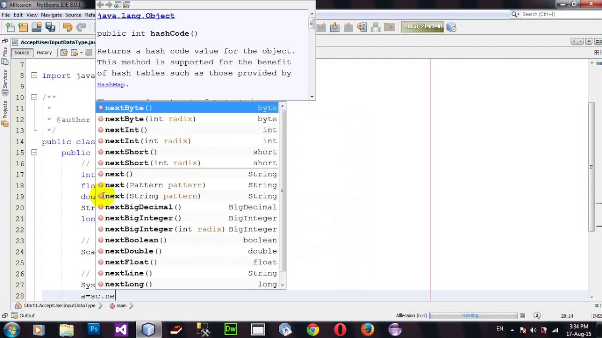Viewport: 602px width, 338px height.
Task: Click the completion list scroll-down arrow
Action: [x=282, y=285]
